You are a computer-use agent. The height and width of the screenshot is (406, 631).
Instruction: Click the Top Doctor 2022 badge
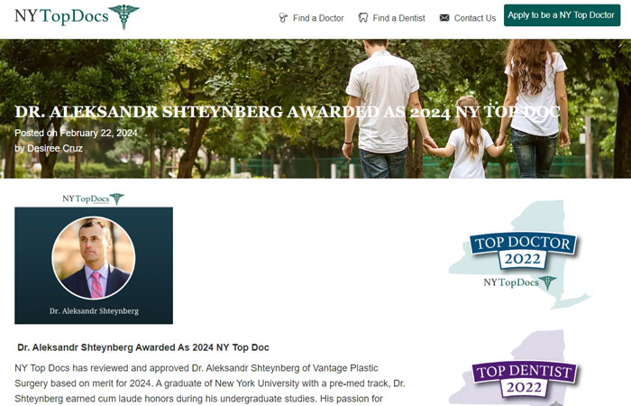click(520, 254)
